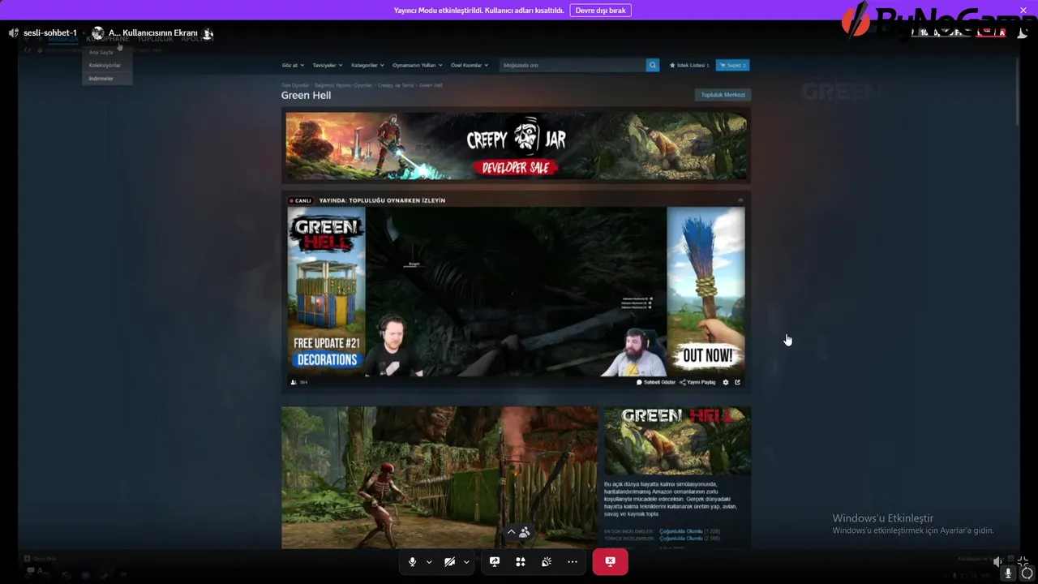This screenshot has height=584, width=1038.
Task: Open the soundboard icon
Action: click(547, 561)
